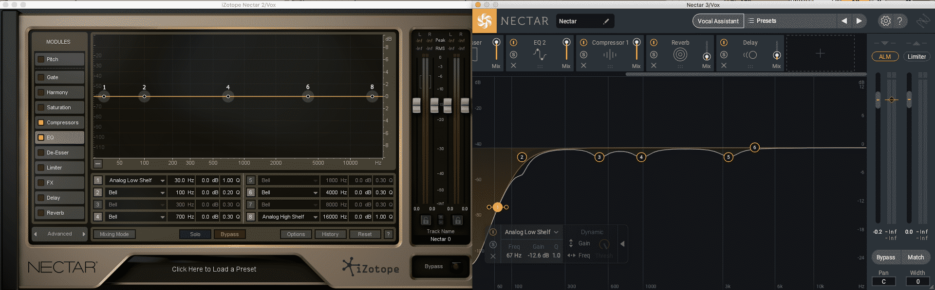The image size is (935, 290).
Task: Open band 4 Bell filter type dropdown
Action: tap(136, 217)
